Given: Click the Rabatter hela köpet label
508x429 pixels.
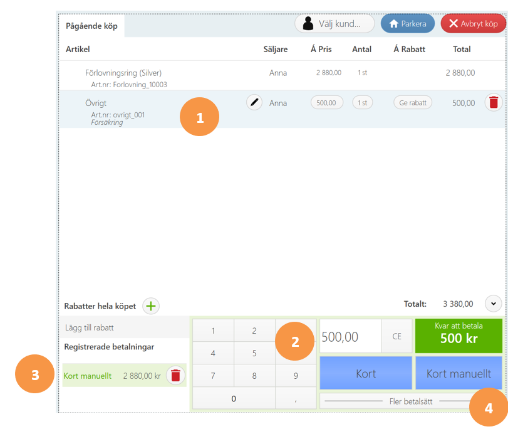Looking at the screenshot, I should (100, 306).
